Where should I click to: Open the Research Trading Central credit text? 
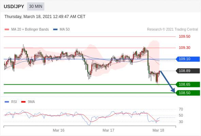(x=172, y=30)
